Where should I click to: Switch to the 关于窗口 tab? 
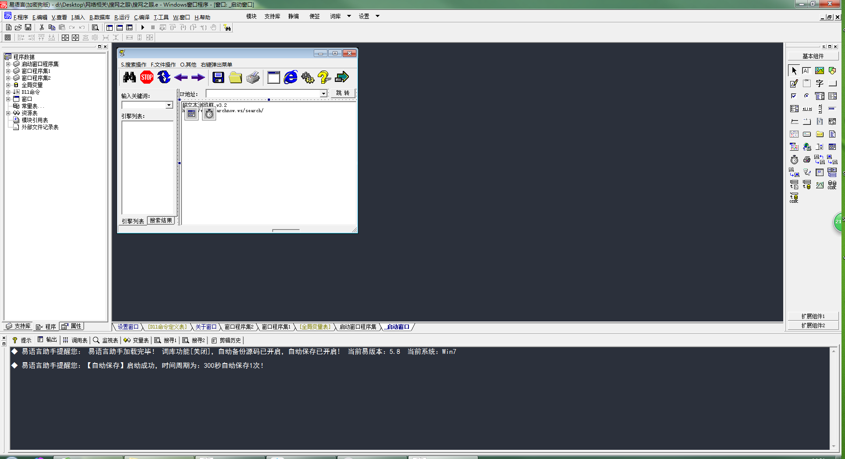click(206, 327)
